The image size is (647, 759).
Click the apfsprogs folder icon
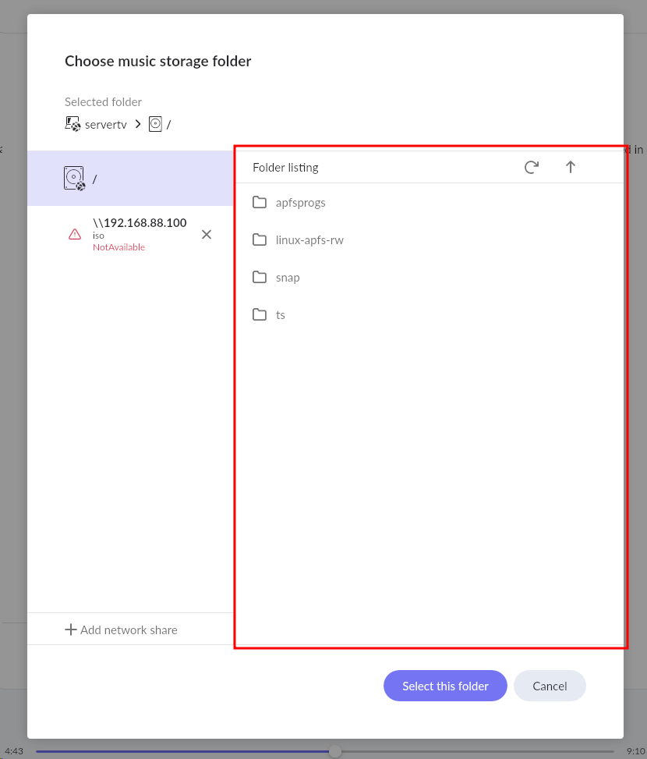click(x=260, y=202)
